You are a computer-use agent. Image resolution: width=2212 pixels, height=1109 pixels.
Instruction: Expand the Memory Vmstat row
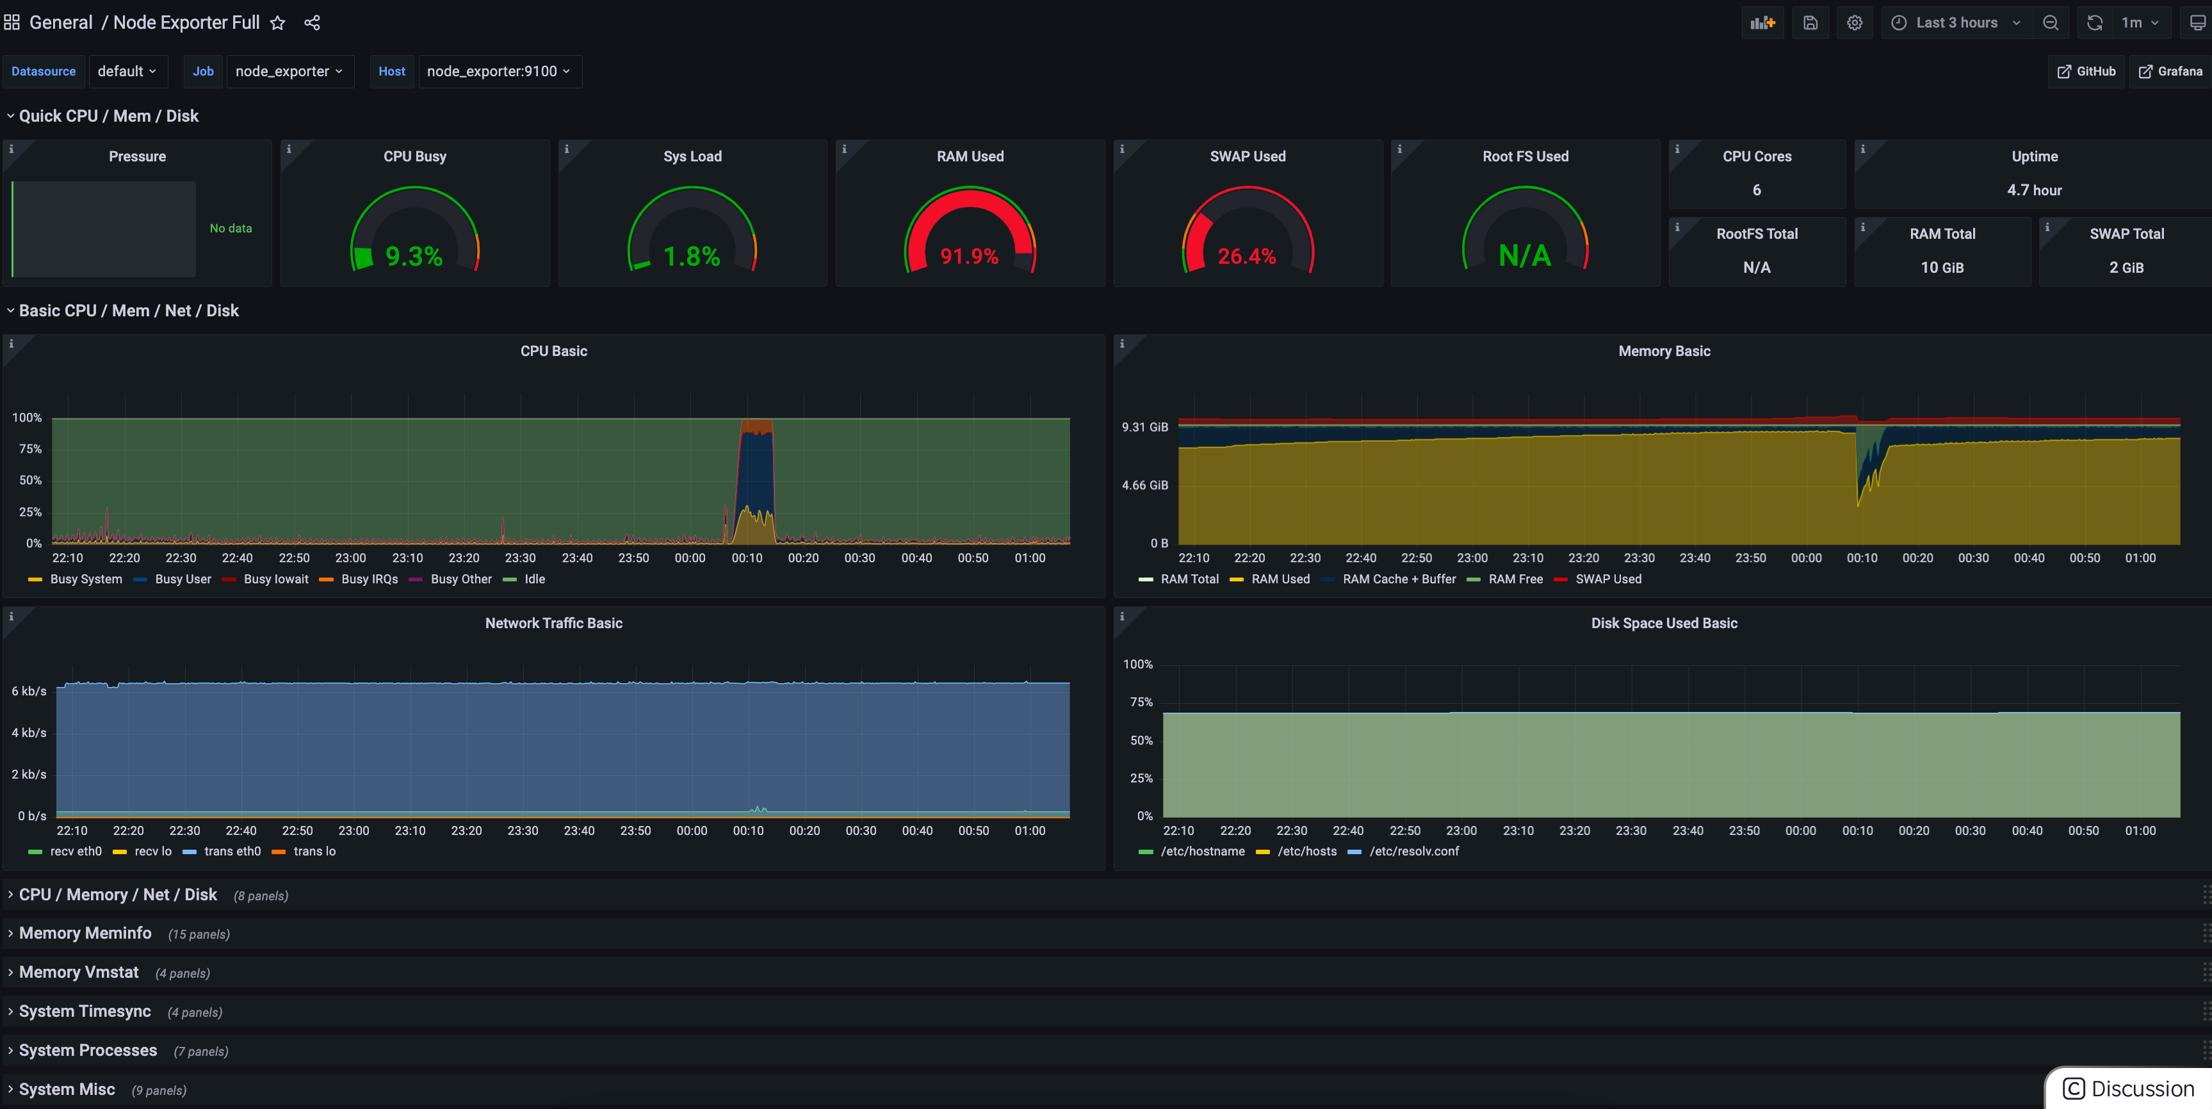coord(78,973)
